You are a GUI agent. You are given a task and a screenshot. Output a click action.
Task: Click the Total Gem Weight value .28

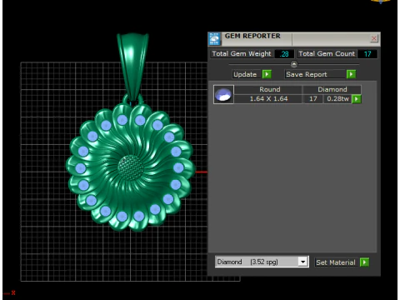(284, 54)
